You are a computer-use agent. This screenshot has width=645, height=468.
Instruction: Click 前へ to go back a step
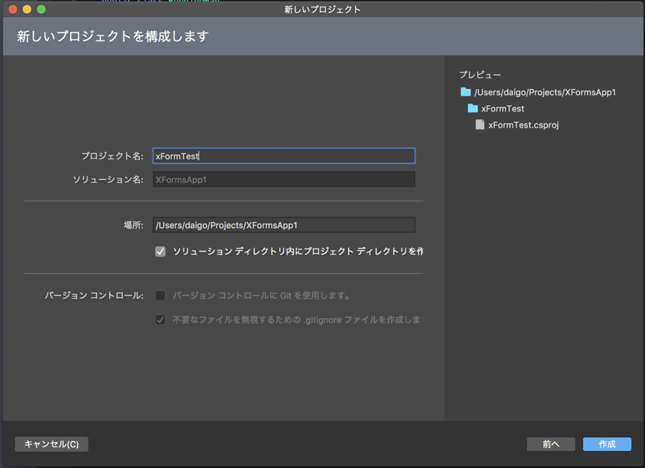551,444
